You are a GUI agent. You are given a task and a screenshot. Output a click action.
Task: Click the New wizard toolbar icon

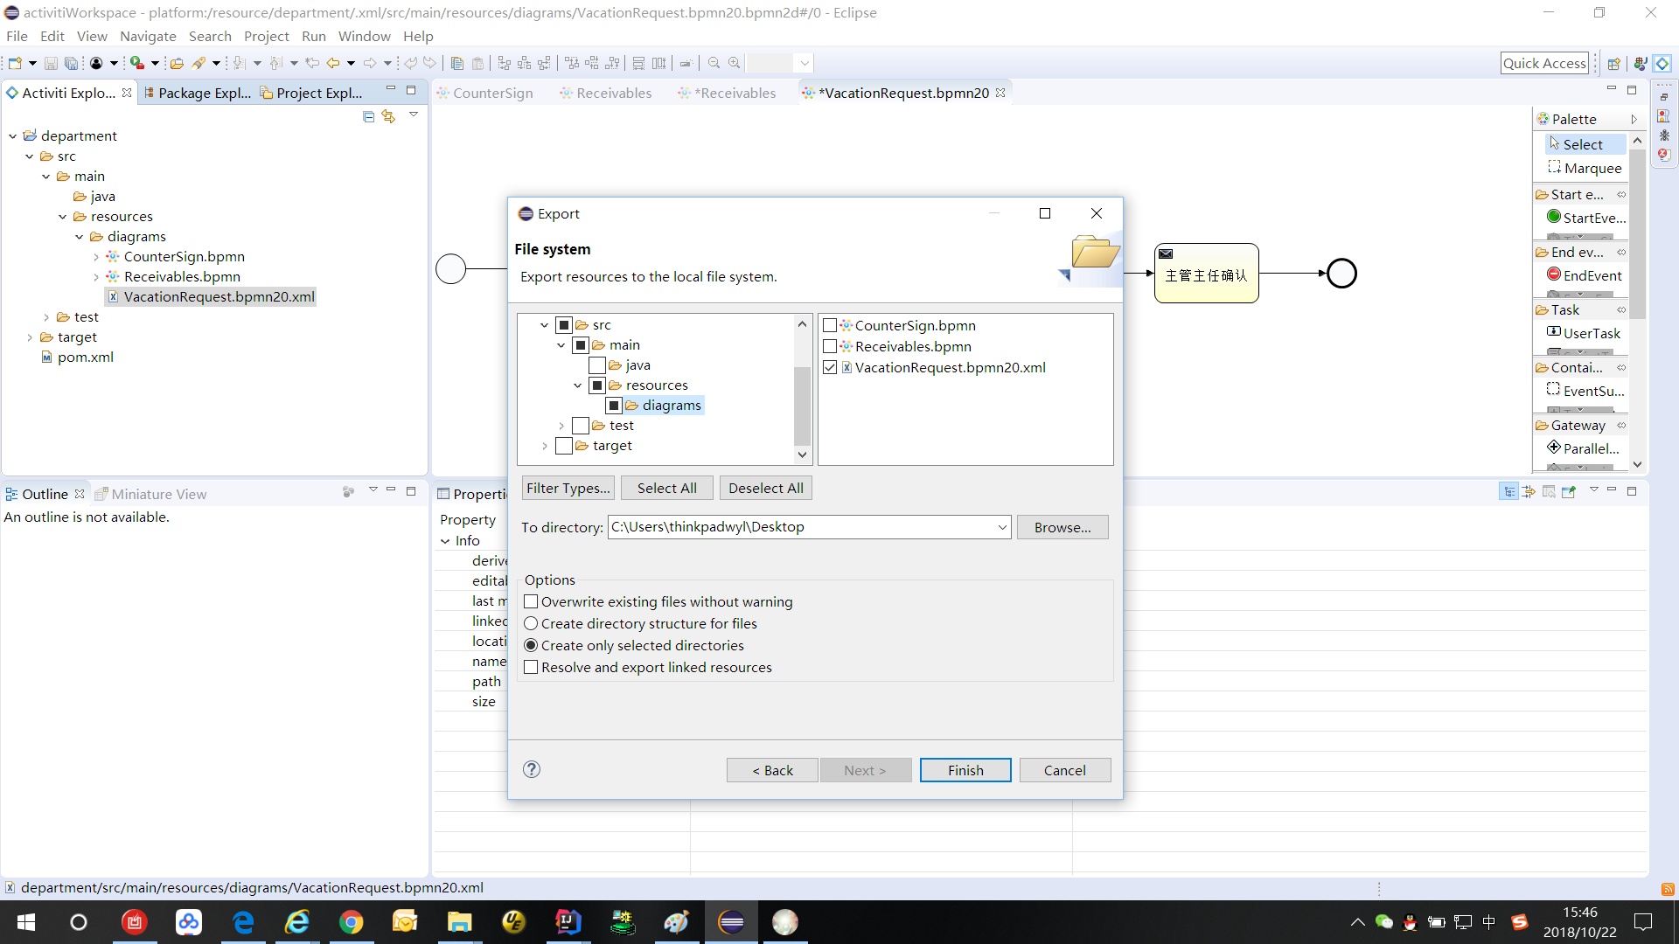pos(15,63)
